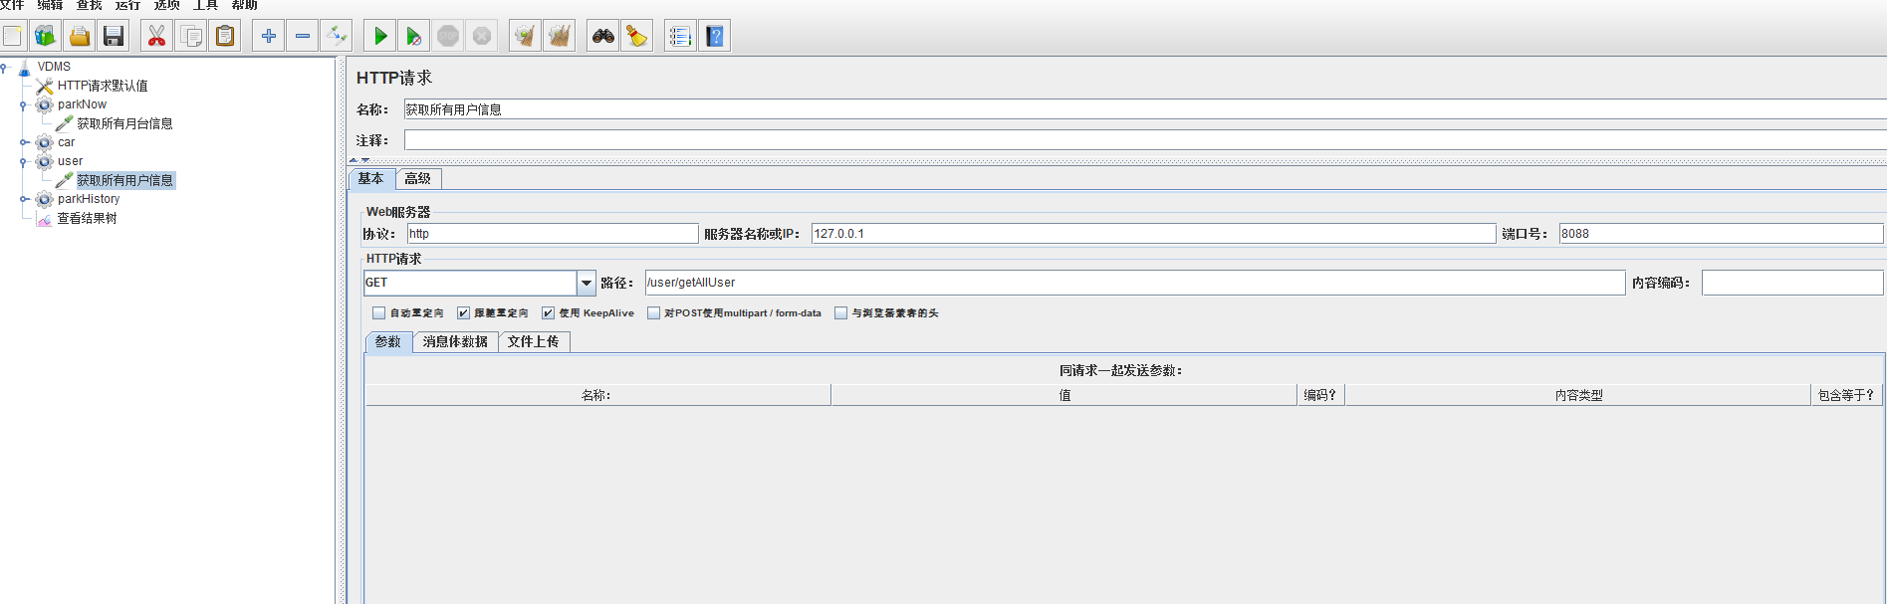This screenshot has width=1887, height=604.
Task: Expand the parkHistory tree node
Action: click(x=24, y=199)
